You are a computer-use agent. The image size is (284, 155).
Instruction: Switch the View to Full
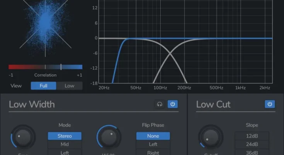[44, 86]
